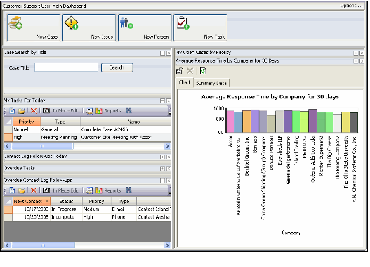Screen dimensions: 370x267
Task: Click the yellow Ohio State University bar
Action: (x=345, y=122)
